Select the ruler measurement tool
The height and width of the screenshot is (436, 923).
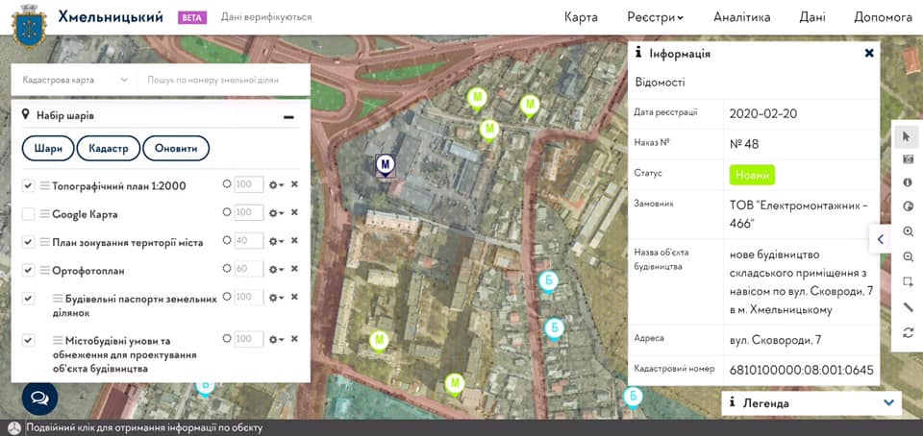(x=908, y=307)
